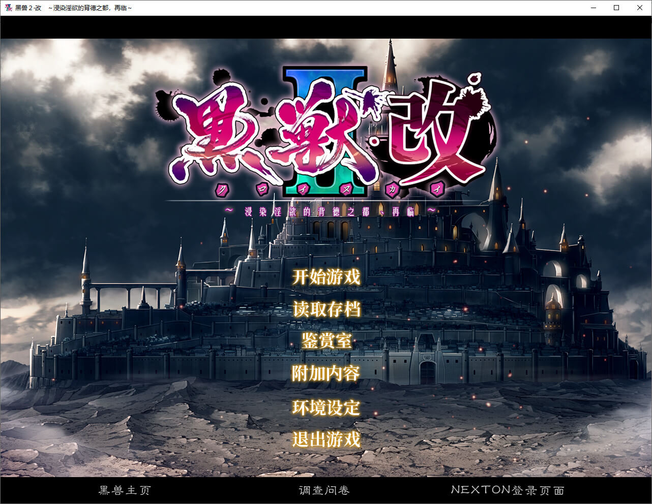Viewport: 652px width, 504px height.
Task: Click 开始游戏 to start the game
Action: click(326, 277)
